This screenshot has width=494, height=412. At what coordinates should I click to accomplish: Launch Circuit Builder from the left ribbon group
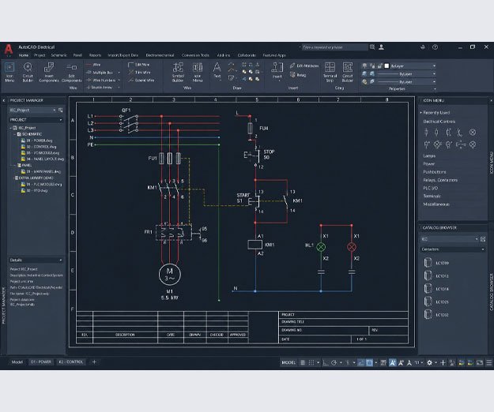28,72
